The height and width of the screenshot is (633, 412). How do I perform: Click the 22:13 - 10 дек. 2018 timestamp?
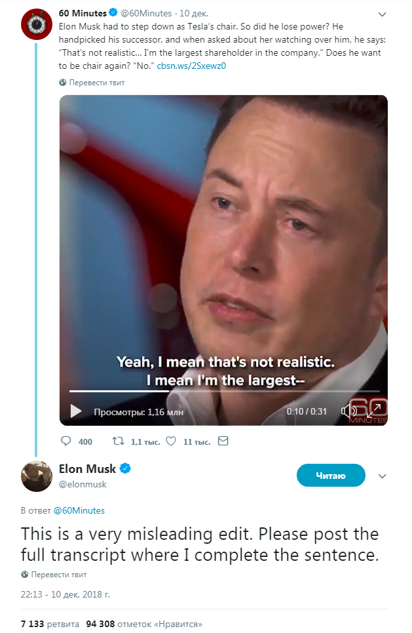click(66, 594)
